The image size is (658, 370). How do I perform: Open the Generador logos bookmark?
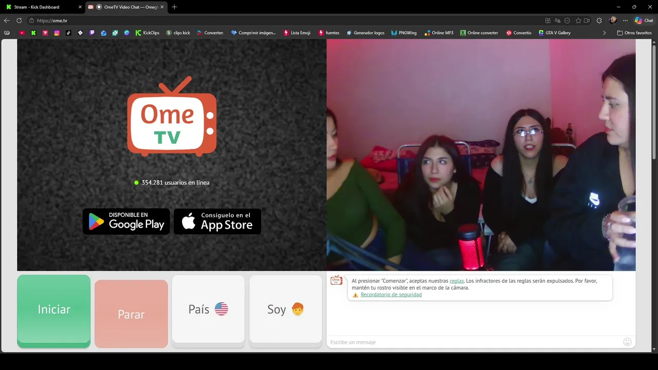click(x=365, y=33)
